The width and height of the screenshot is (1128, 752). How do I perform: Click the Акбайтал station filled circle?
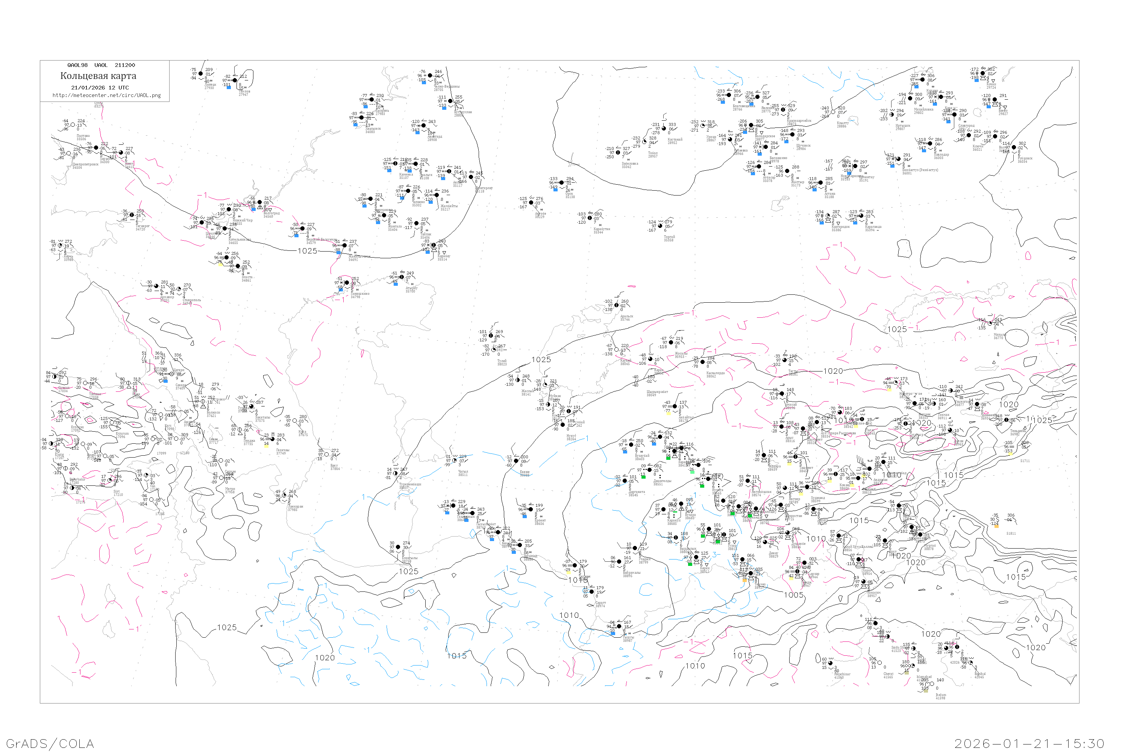click(675, 406)
